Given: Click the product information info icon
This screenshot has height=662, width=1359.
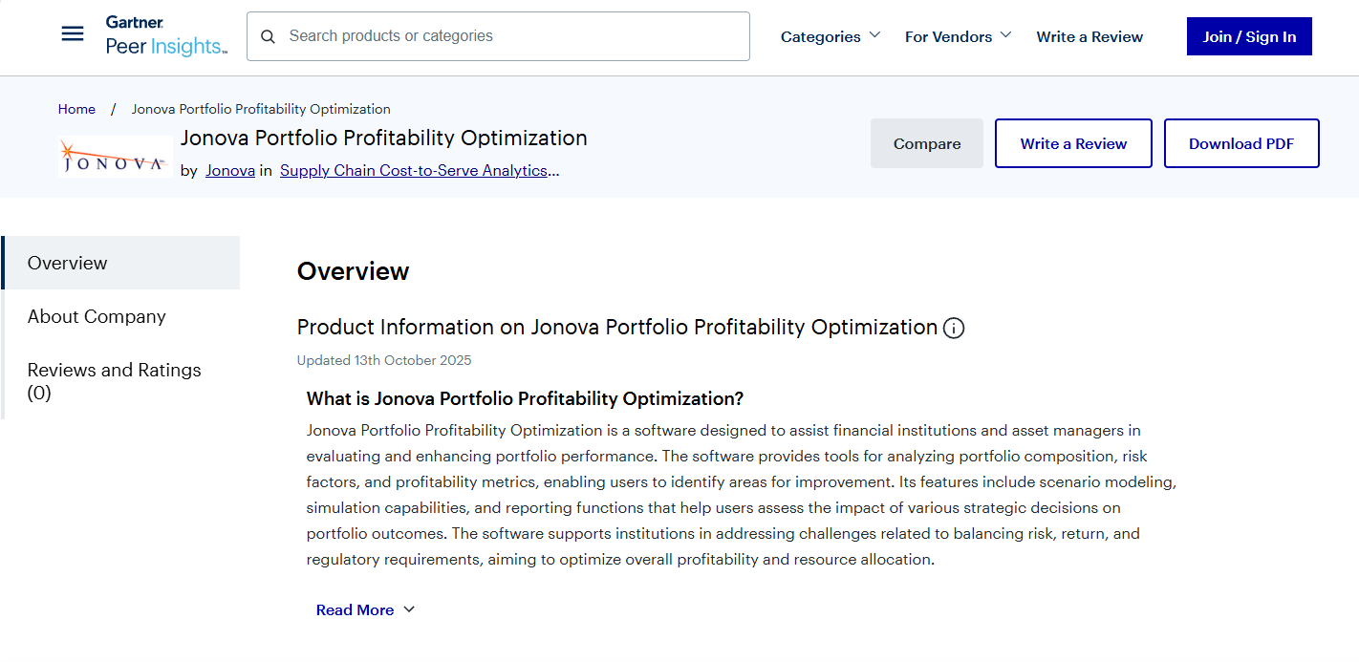Looking at the screenshot, I should pos(954,328).
